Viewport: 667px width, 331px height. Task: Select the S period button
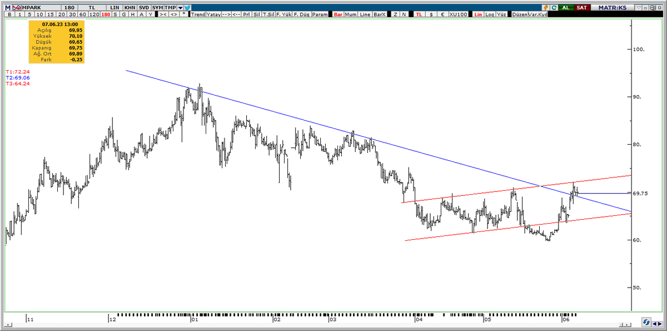116,14
